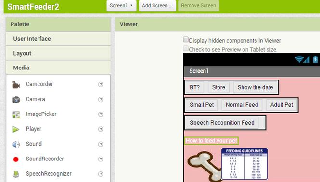The width and height of the screenshot is (320, 182).
Task: Click the battery icon in phone preview
Action: (315, 59)
